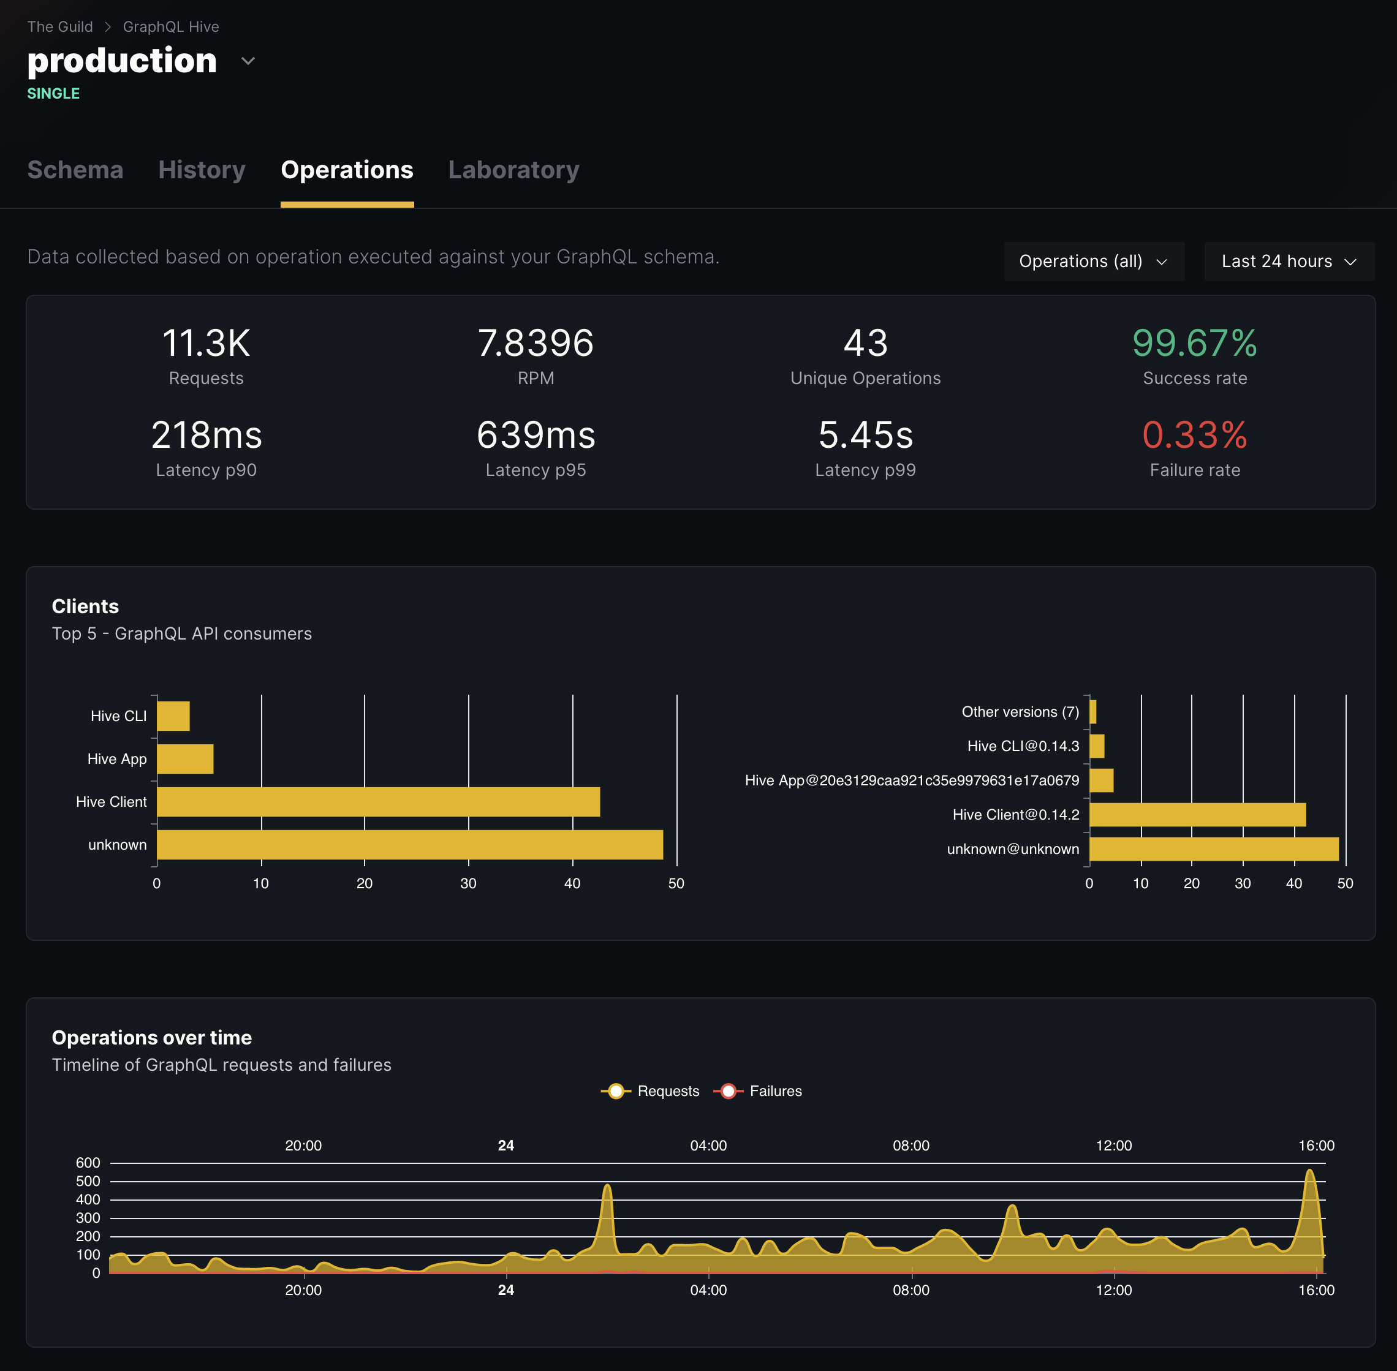This screenshot has height=1371, width=1397.
Task: Switch to the Schema tab
Action: 75,171
